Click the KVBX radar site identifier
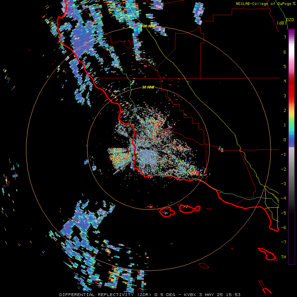Image resolution: width=297 pixels, height=297 pixels. click(190, 295)
